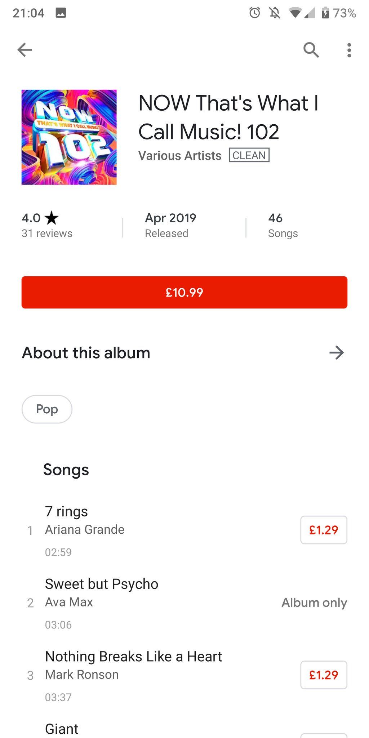Tap the muted notifications bell icon
The width and height of the screenshot is (369, 738).
pos(275,13)
